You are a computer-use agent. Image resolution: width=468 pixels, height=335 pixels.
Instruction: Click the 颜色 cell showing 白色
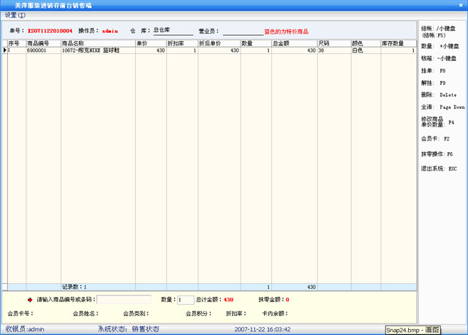[x=365, y=51]
